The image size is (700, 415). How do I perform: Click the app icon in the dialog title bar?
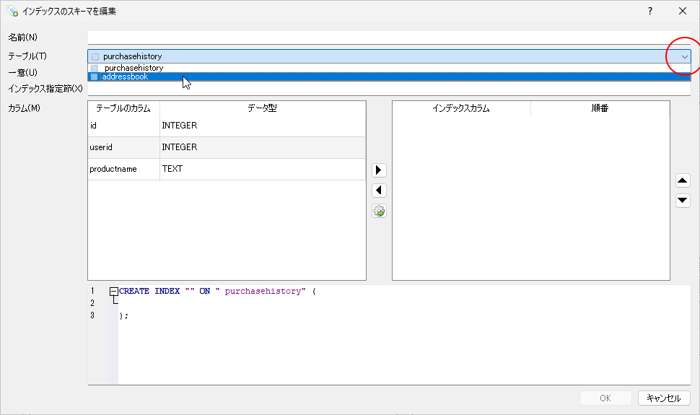[12, 11]
